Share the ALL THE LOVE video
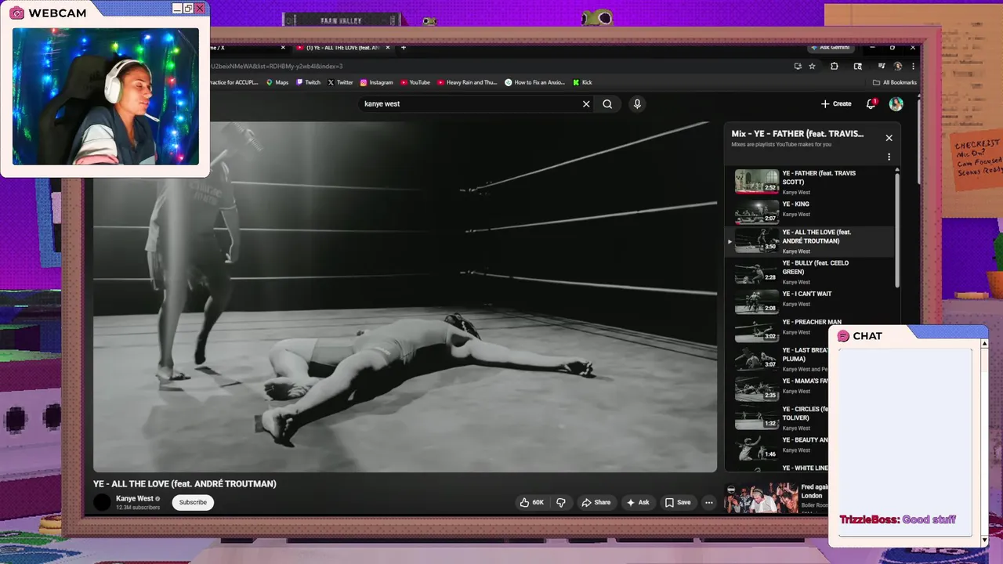This screenshot has height=564, width=1003. click(596, 502)
